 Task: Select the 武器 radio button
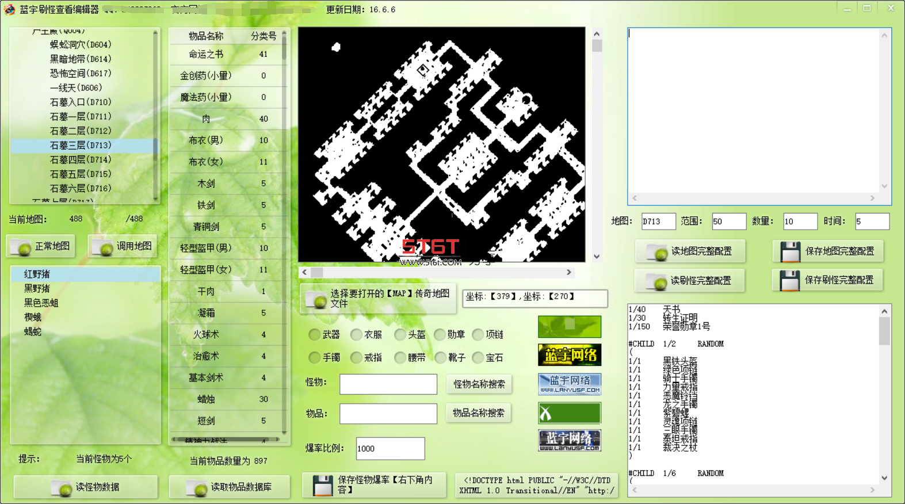pos(314,334)
